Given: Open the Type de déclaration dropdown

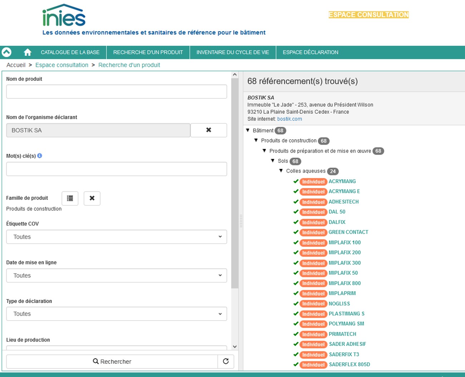Looking at the screenshot, I should (116, 314).
